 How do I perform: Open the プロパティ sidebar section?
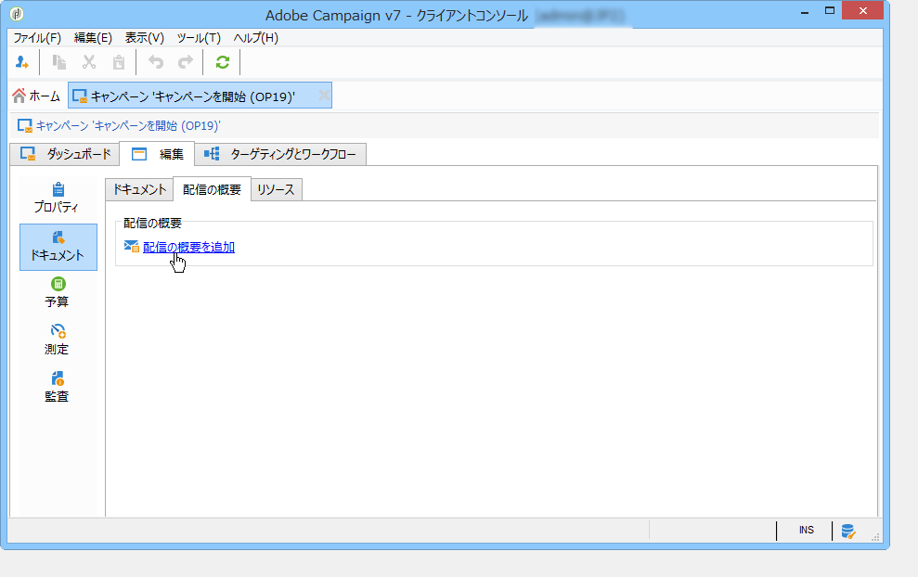[58, 198]
